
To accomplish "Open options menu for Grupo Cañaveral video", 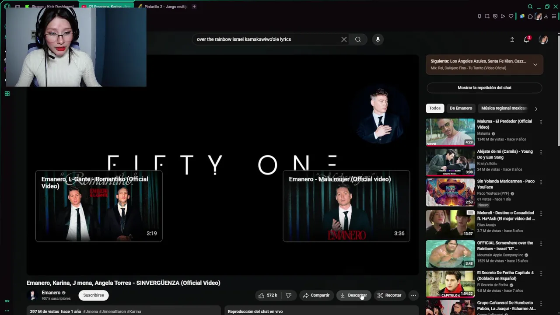I will [x=541, y=304].
